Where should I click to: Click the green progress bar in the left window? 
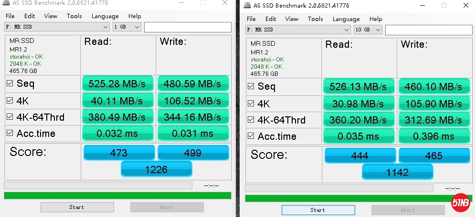click(117, 195)
